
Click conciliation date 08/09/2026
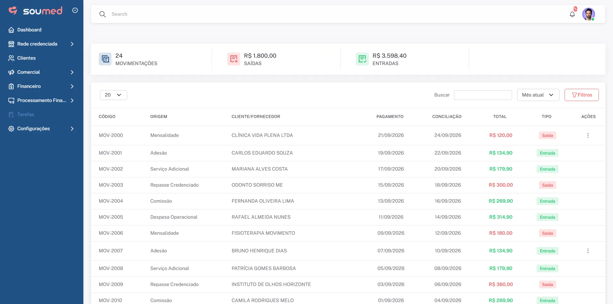coord(448,268)
